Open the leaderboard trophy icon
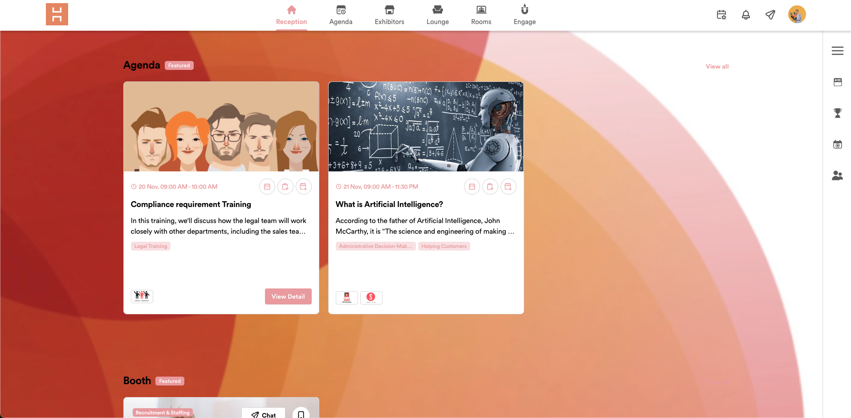This screenshot has height=418, width=851. click(838, 113)
